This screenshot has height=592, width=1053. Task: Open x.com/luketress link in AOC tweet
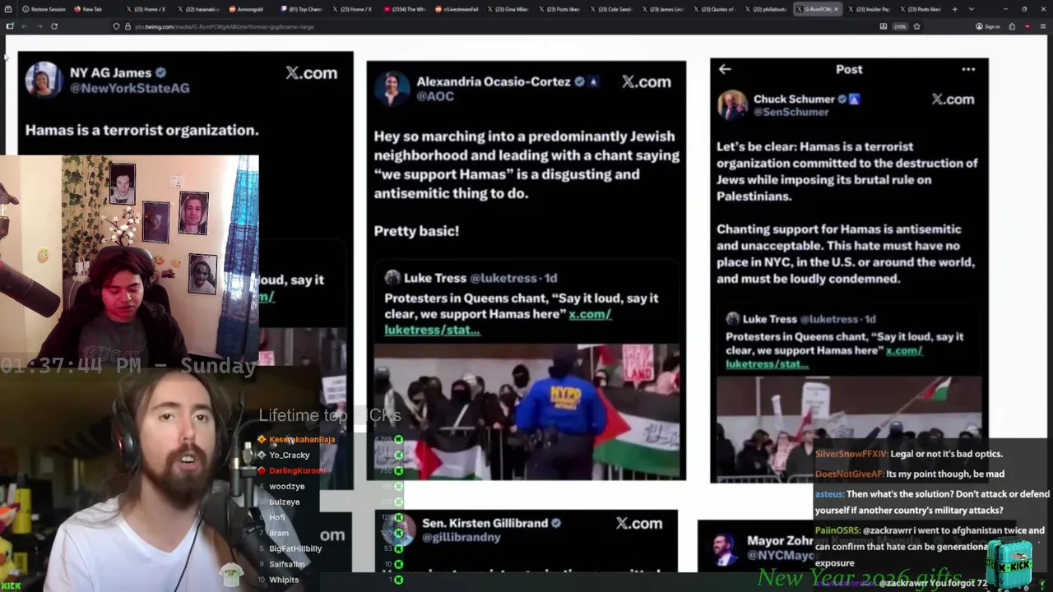click(498, 321)
